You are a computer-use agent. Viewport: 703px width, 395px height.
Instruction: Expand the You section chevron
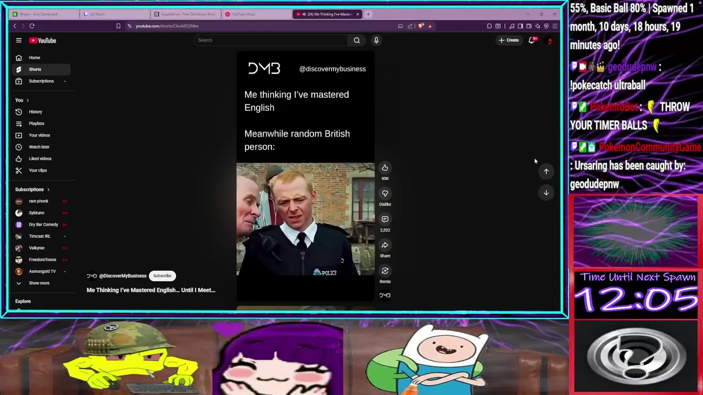pos(27,100)
